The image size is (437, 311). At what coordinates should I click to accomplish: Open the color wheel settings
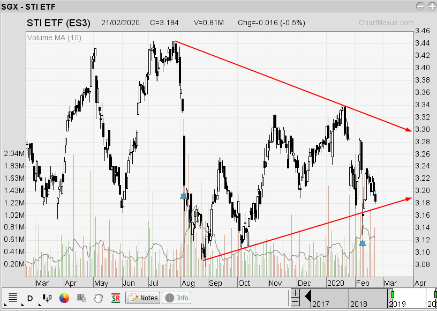64,298
